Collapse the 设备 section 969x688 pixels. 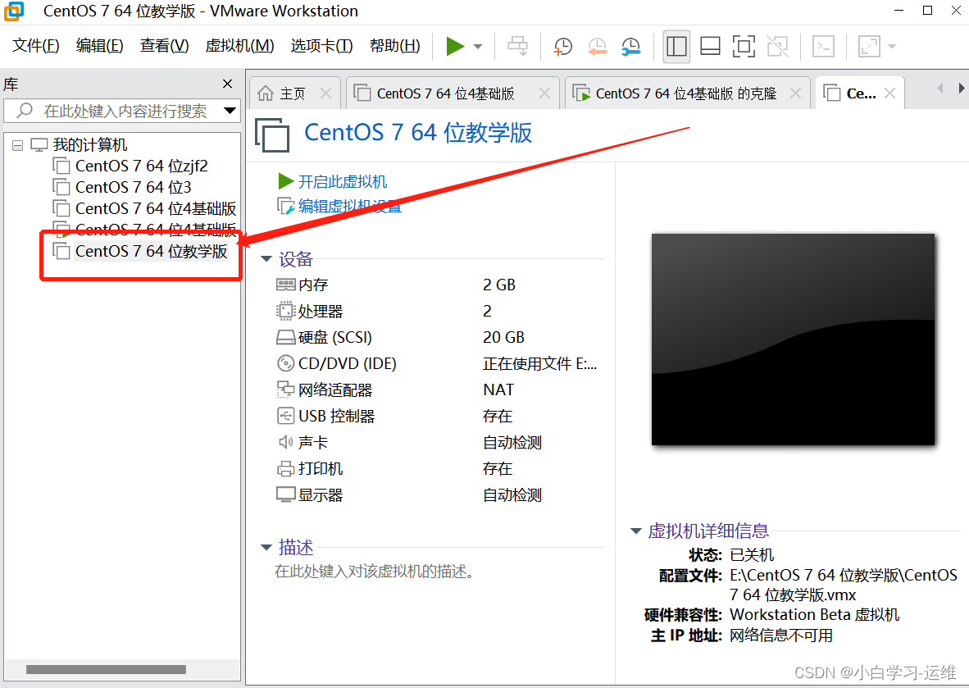(x=266, y=259)
